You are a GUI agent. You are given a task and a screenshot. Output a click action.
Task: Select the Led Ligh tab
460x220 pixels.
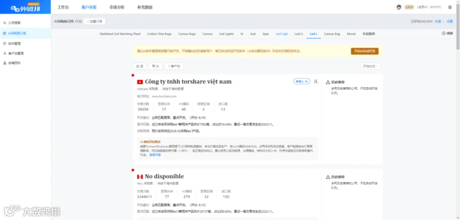tap(282, 34)
